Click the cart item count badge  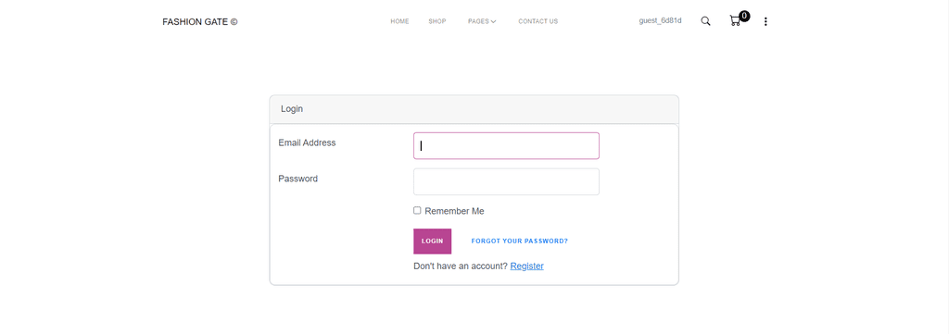click(744, 16)
